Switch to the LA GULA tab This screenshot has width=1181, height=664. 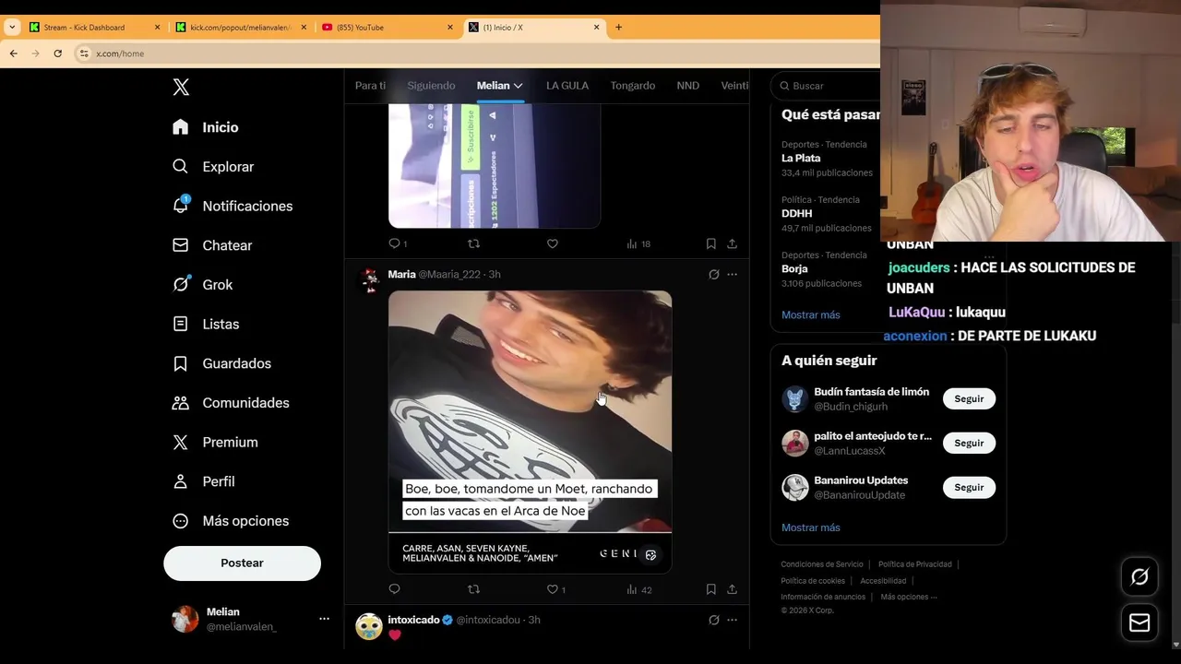pyautogui.click(x=567, y=86)
